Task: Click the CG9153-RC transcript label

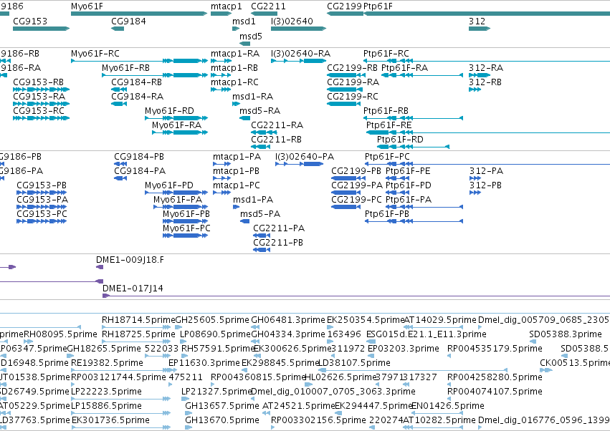Action: click(39, 110)
